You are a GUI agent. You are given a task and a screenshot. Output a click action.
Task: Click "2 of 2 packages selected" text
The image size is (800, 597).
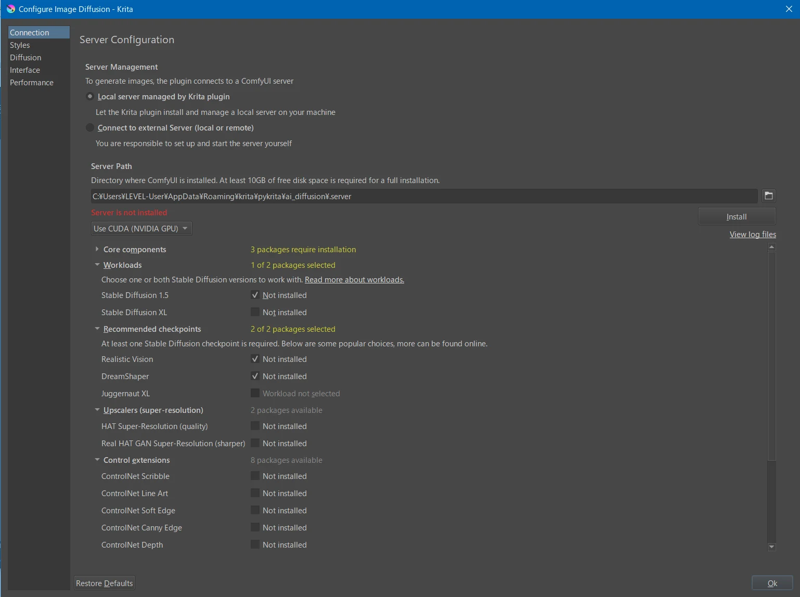pos(293,329)
